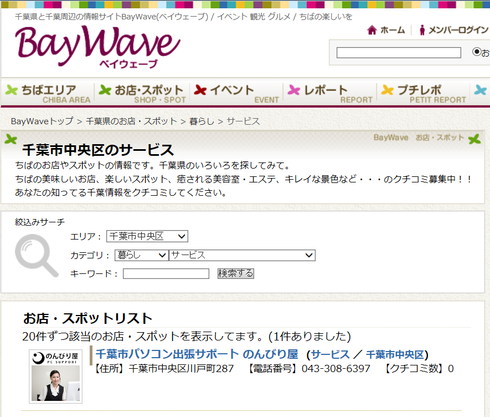Click the large magnifying glass icon

[37, 256]
